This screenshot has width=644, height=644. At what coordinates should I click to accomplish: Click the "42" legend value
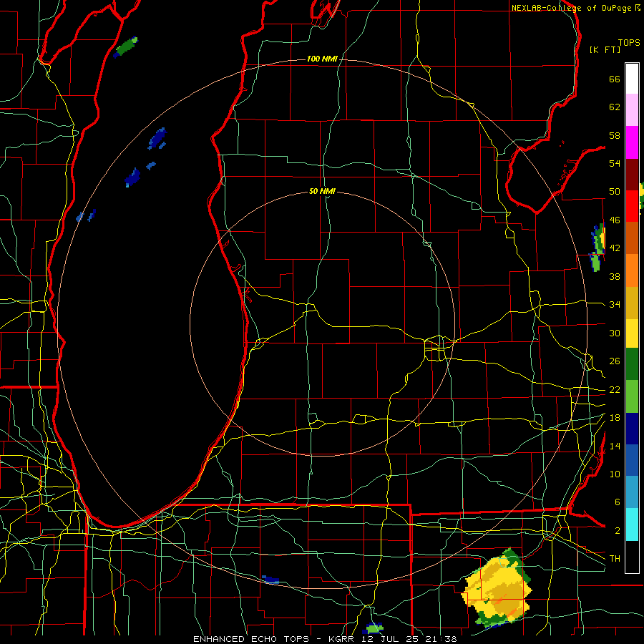point(615,248)
